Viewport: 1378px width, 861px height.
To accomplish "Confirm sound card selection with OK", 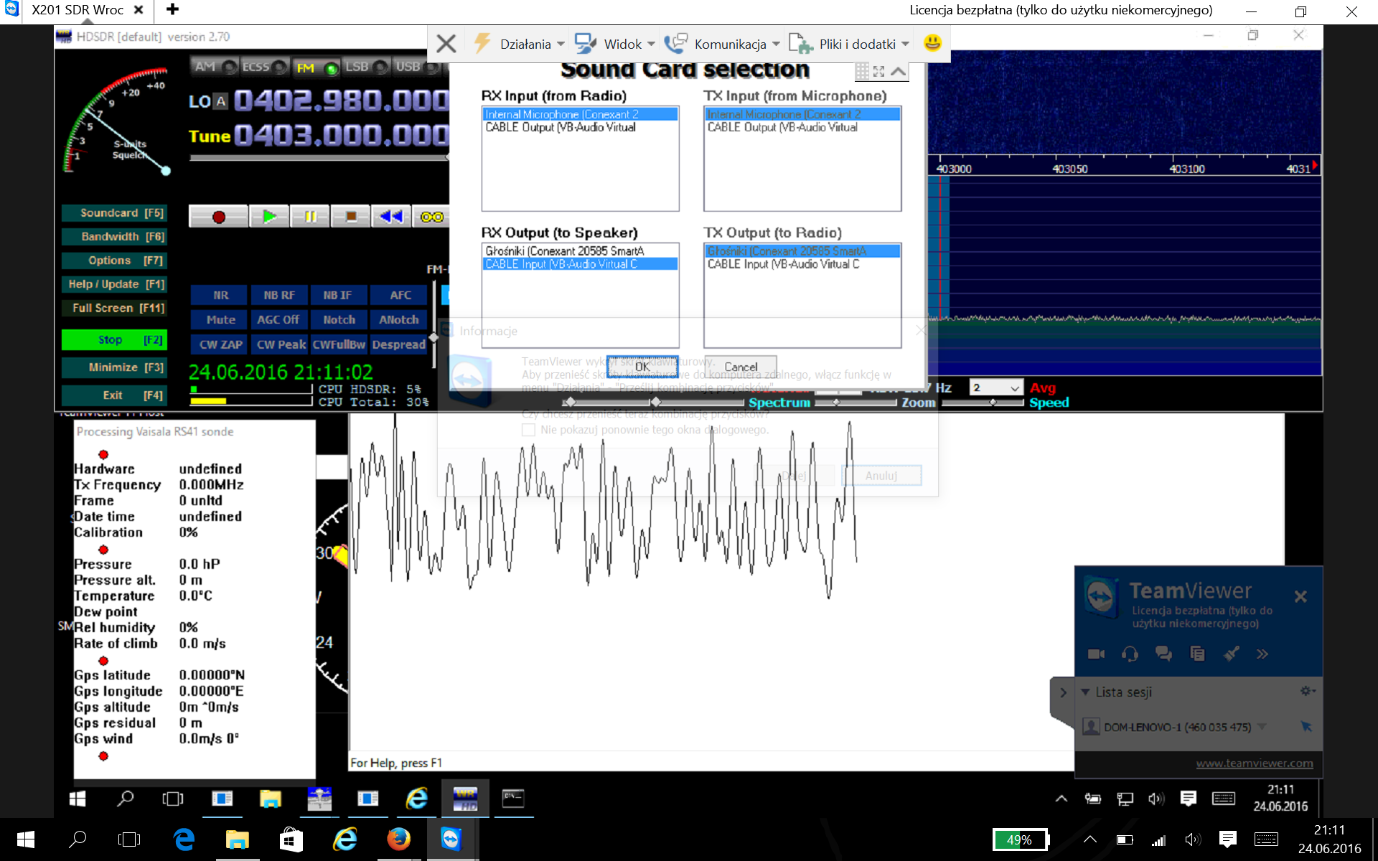I will pyautogui.click(x=642, y=367).
